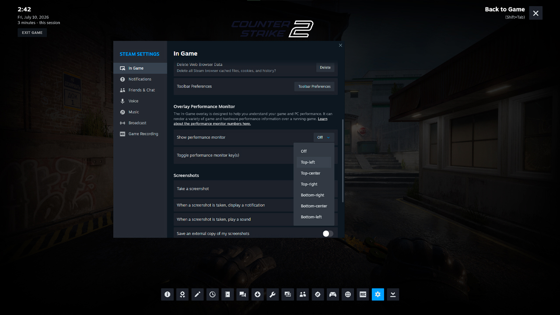
Task: Select Top-center performance monitor position
Action: (x=314, y=173)
